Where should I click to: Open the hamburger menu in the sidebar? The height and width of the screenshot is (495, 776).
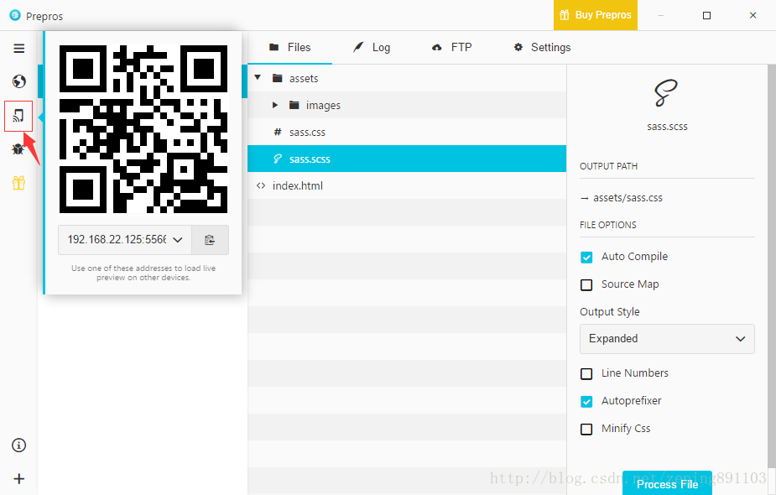click(18, 48)
